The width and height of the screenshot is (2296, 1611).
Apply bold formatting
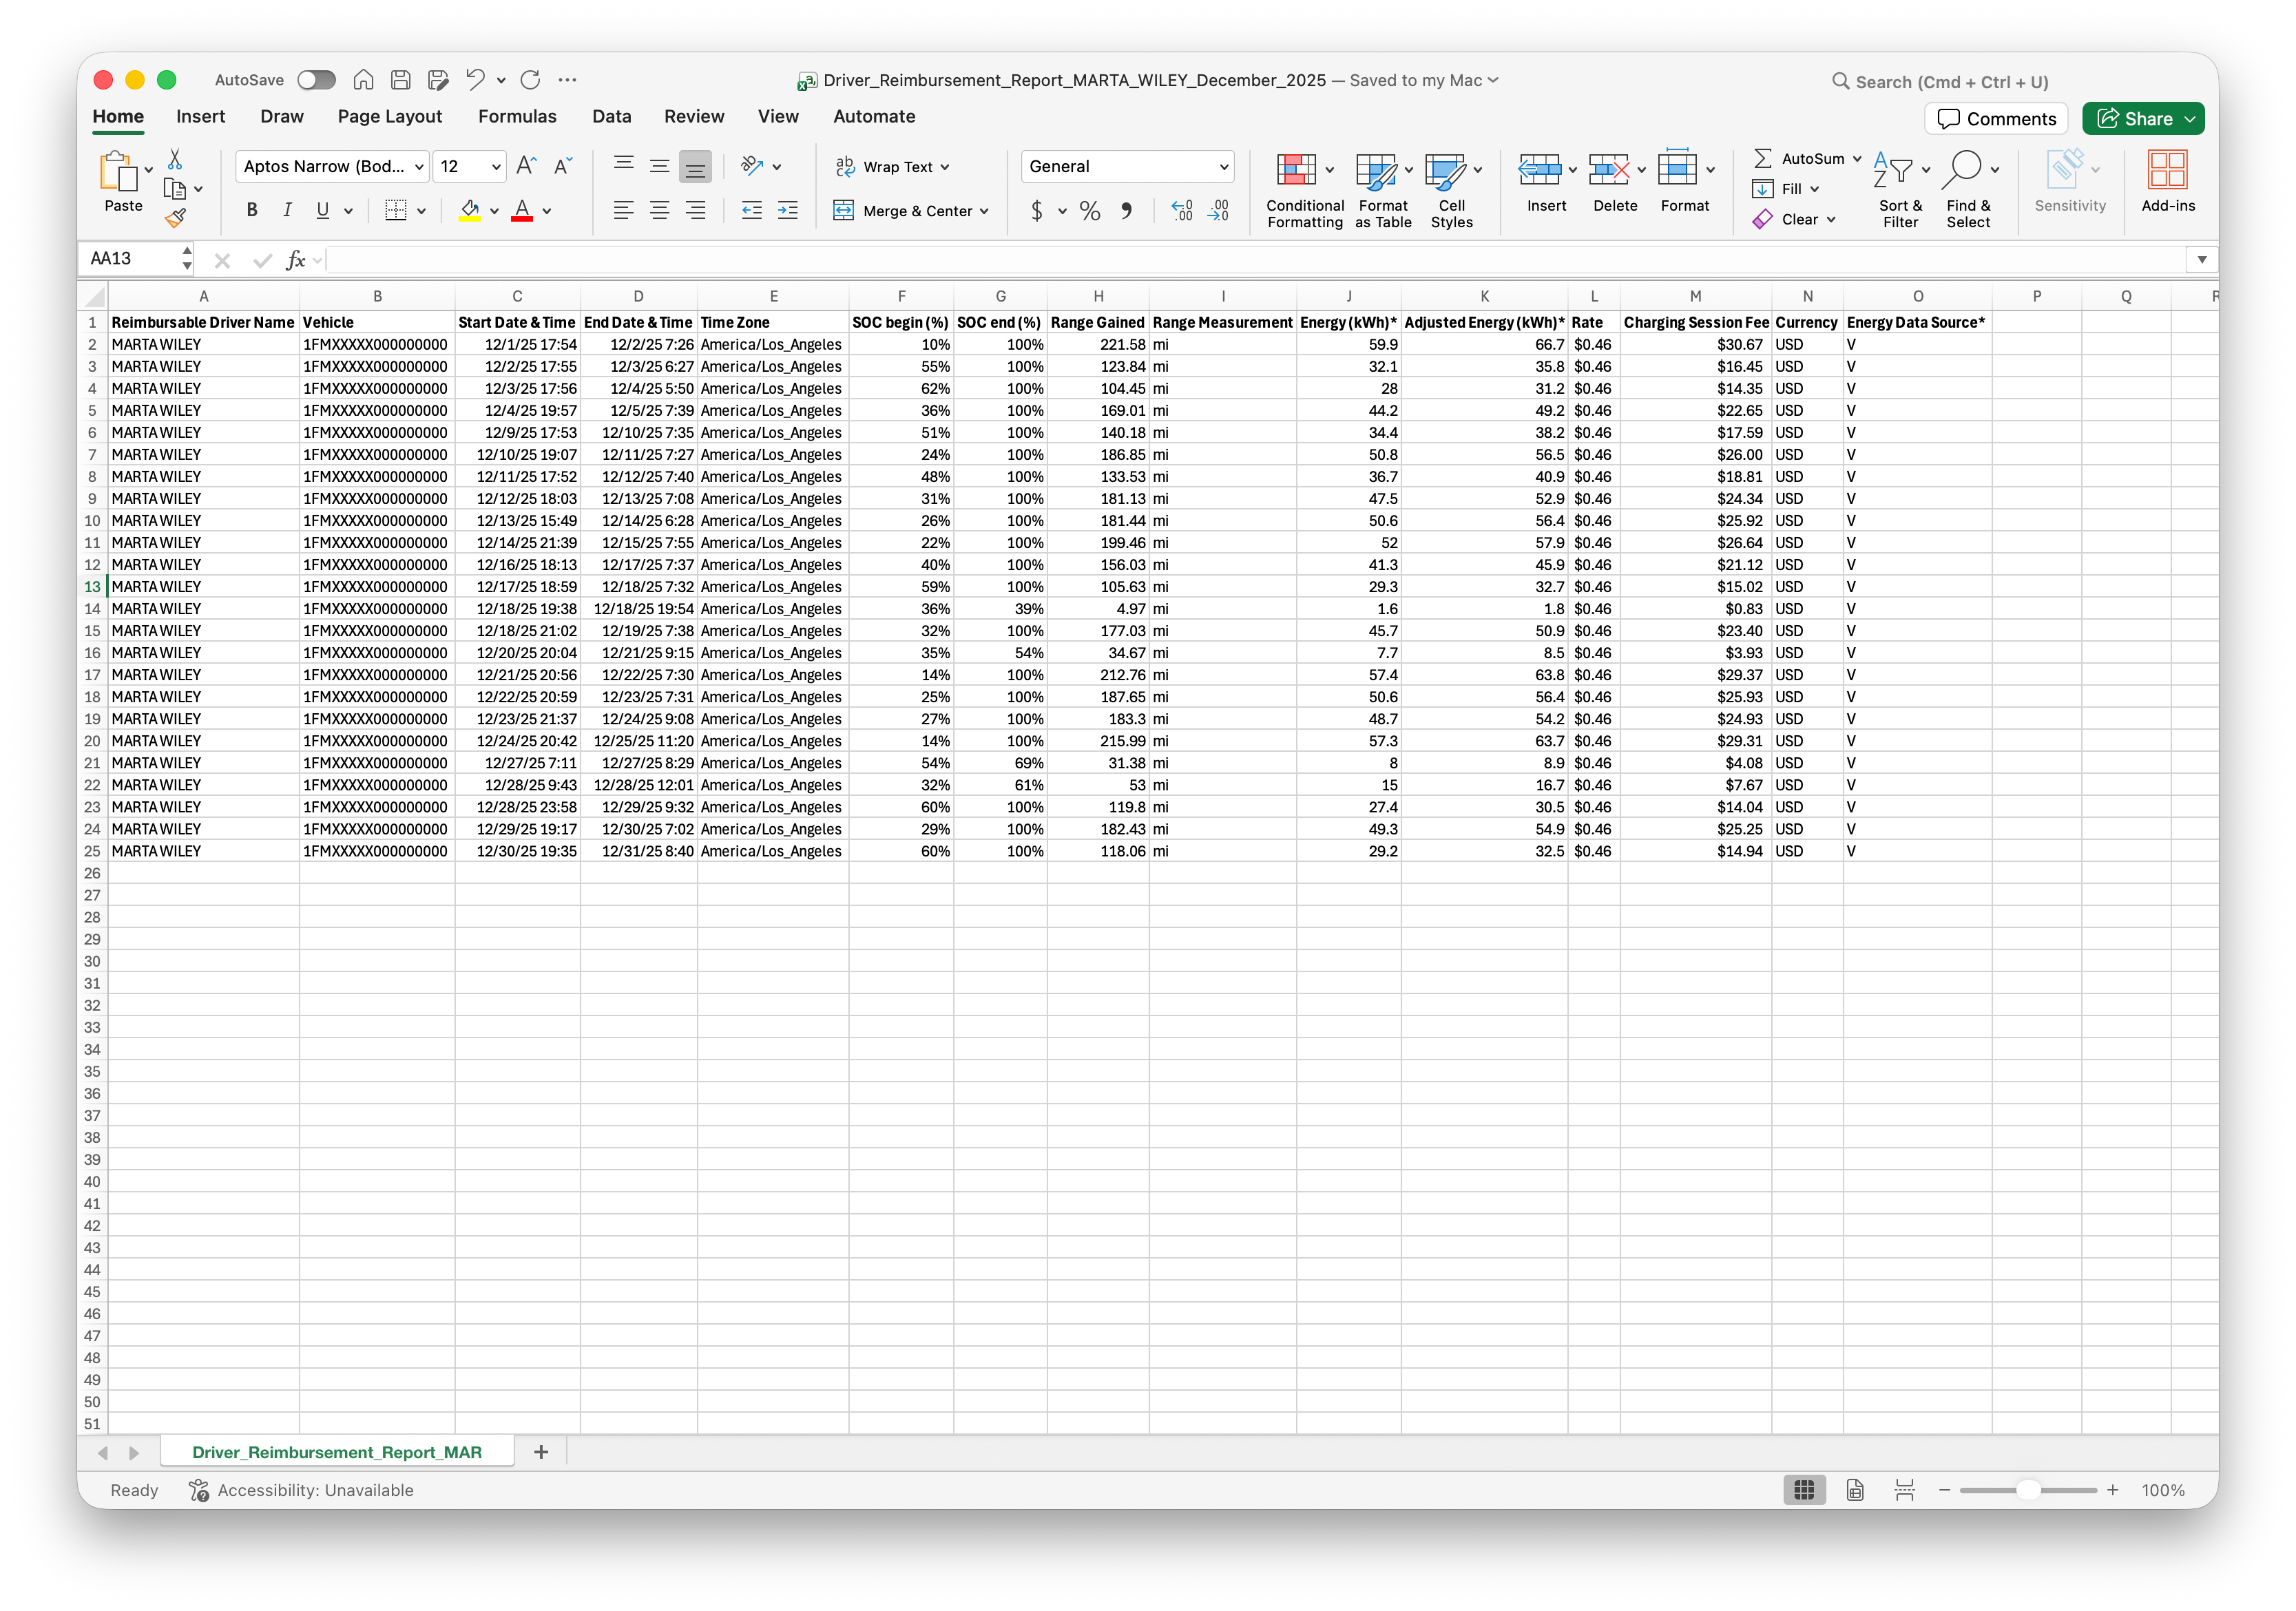tap(252, 210)
